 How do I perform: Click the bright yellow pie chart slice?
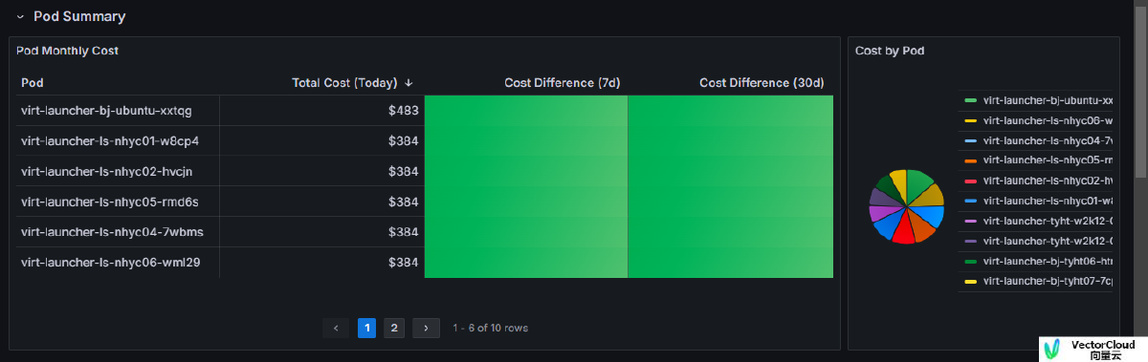(x=899, y=183)
